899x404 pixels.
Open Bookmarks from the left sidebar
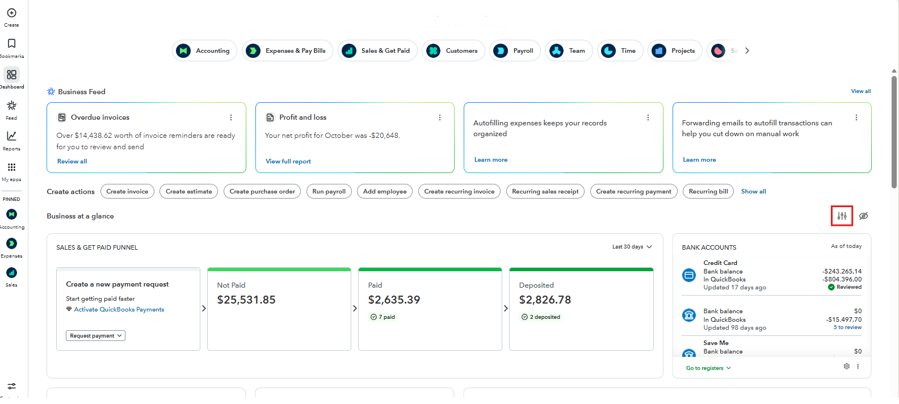(11, 44)
